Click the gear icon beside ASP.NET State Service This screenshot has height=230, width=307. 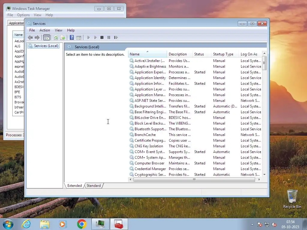click(x=132, y=100)
